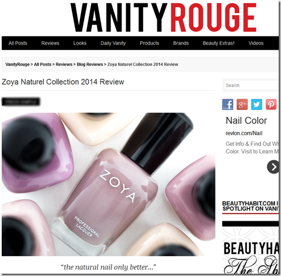Open the Reviews menu item
Viewport: 281px width, 276px height.
(x=50, y=43)
